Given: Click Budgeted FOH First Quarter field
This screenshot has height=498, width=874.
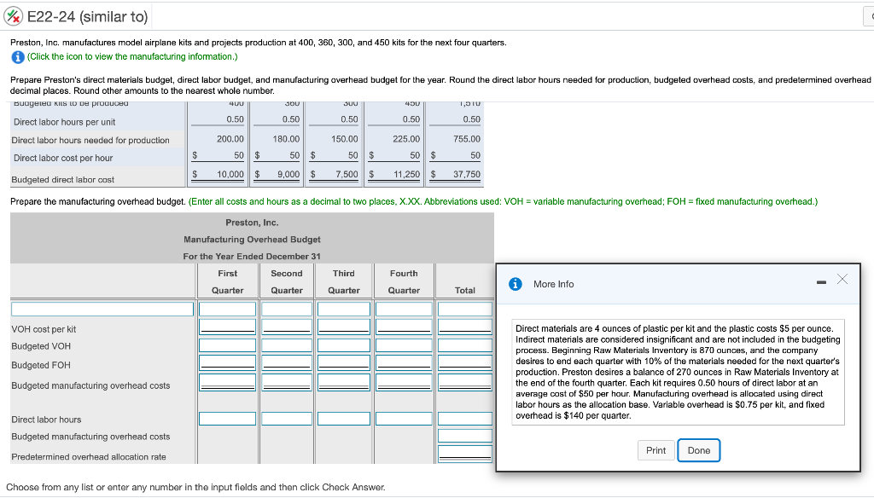Looking at the screenshot, I should point(227,362).
